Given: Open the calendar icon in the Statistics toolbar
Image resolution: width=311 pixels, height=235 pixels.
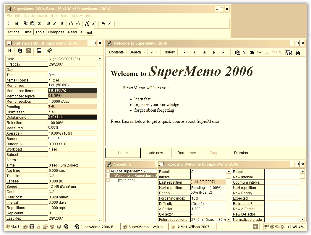Looking at the screenshot, I should click(20, 50).
